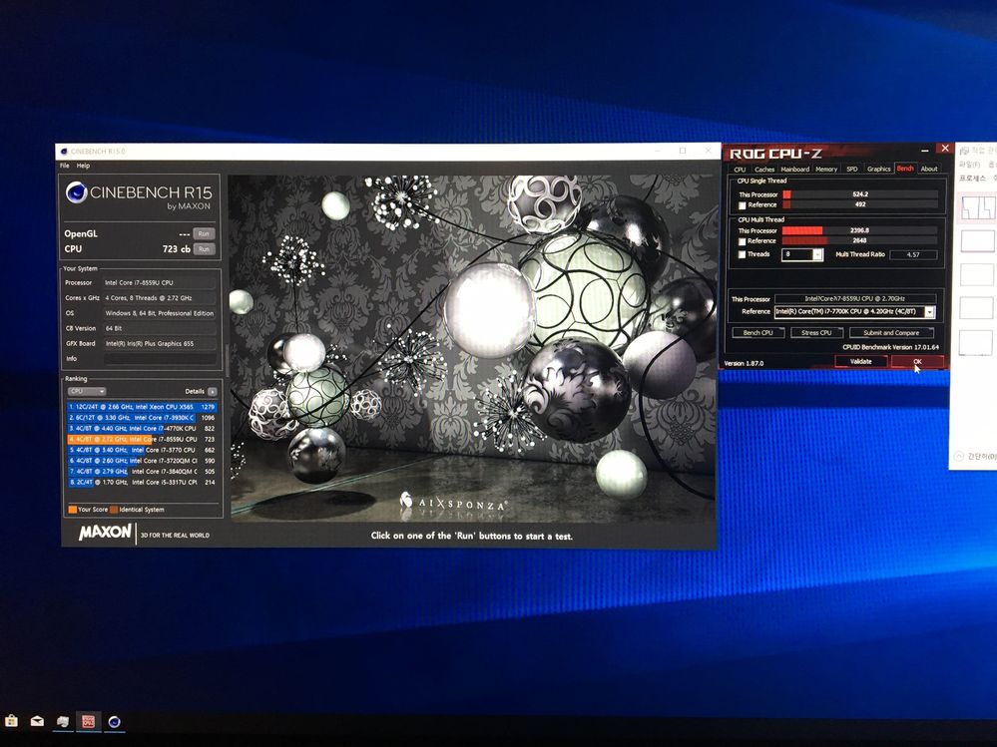Viewport: 997px width, 747px height.
Task: Click the Cores x GHz value field
Action: tap(160, 298)
